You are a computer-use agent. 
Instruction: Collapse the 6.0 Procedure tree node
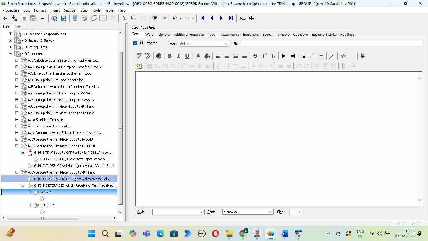click(10, 53)
